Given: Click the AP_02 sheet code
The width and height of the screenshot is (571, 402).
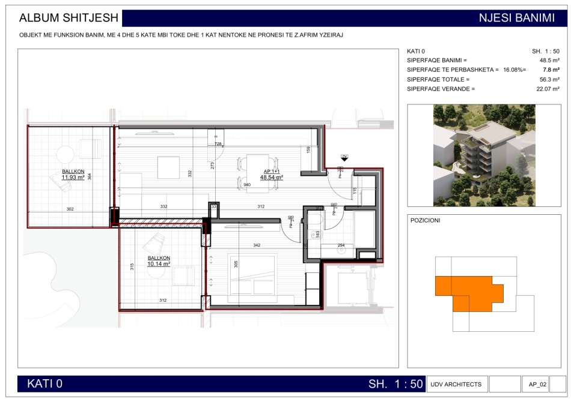Looking at the screenshot, I should point(537,385).
